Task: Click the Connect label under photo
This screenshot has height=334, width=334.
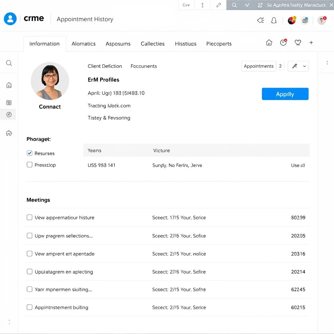Action: [x=50, y=107]
